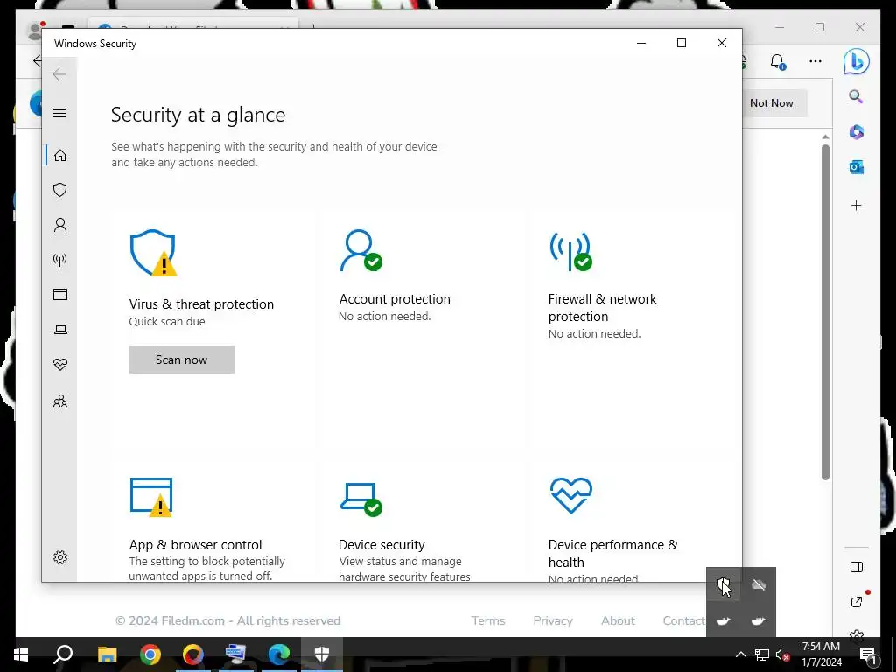Open Device performance heart icon in sidebar
Viewport: 896px width, 672px height.
pos(60,365)
